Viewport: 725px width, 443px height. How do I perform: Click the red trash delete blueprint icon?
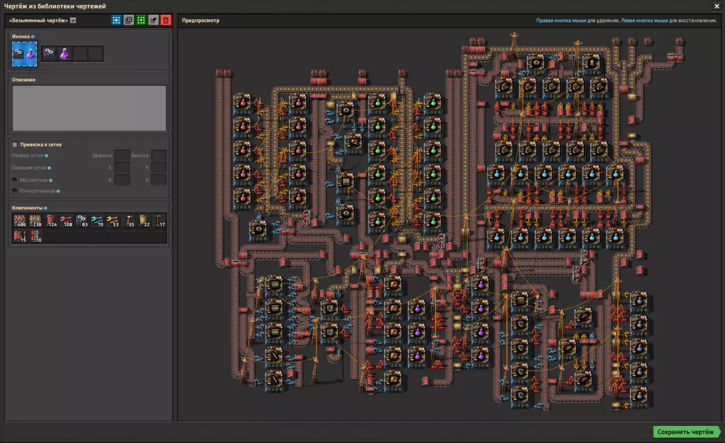[x=166, y=20]
